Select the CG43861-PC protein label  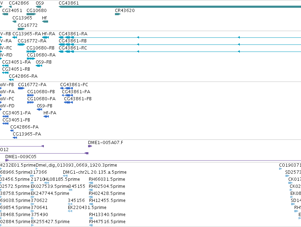click(x=74, y=85)
